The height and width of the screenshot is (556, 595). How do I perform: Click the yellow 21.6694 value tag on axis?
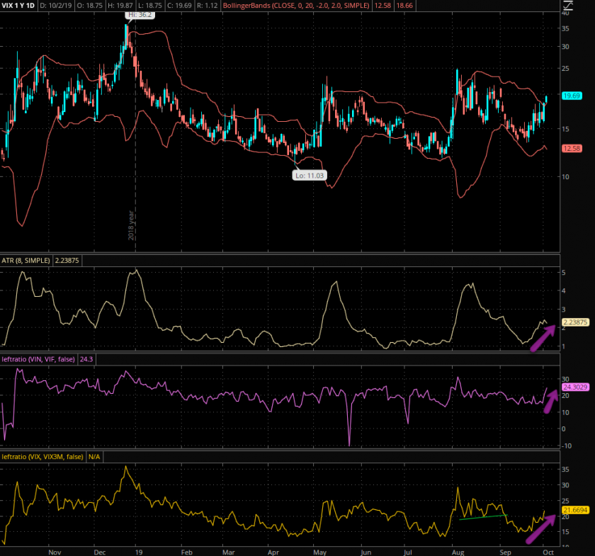(575, 509)
